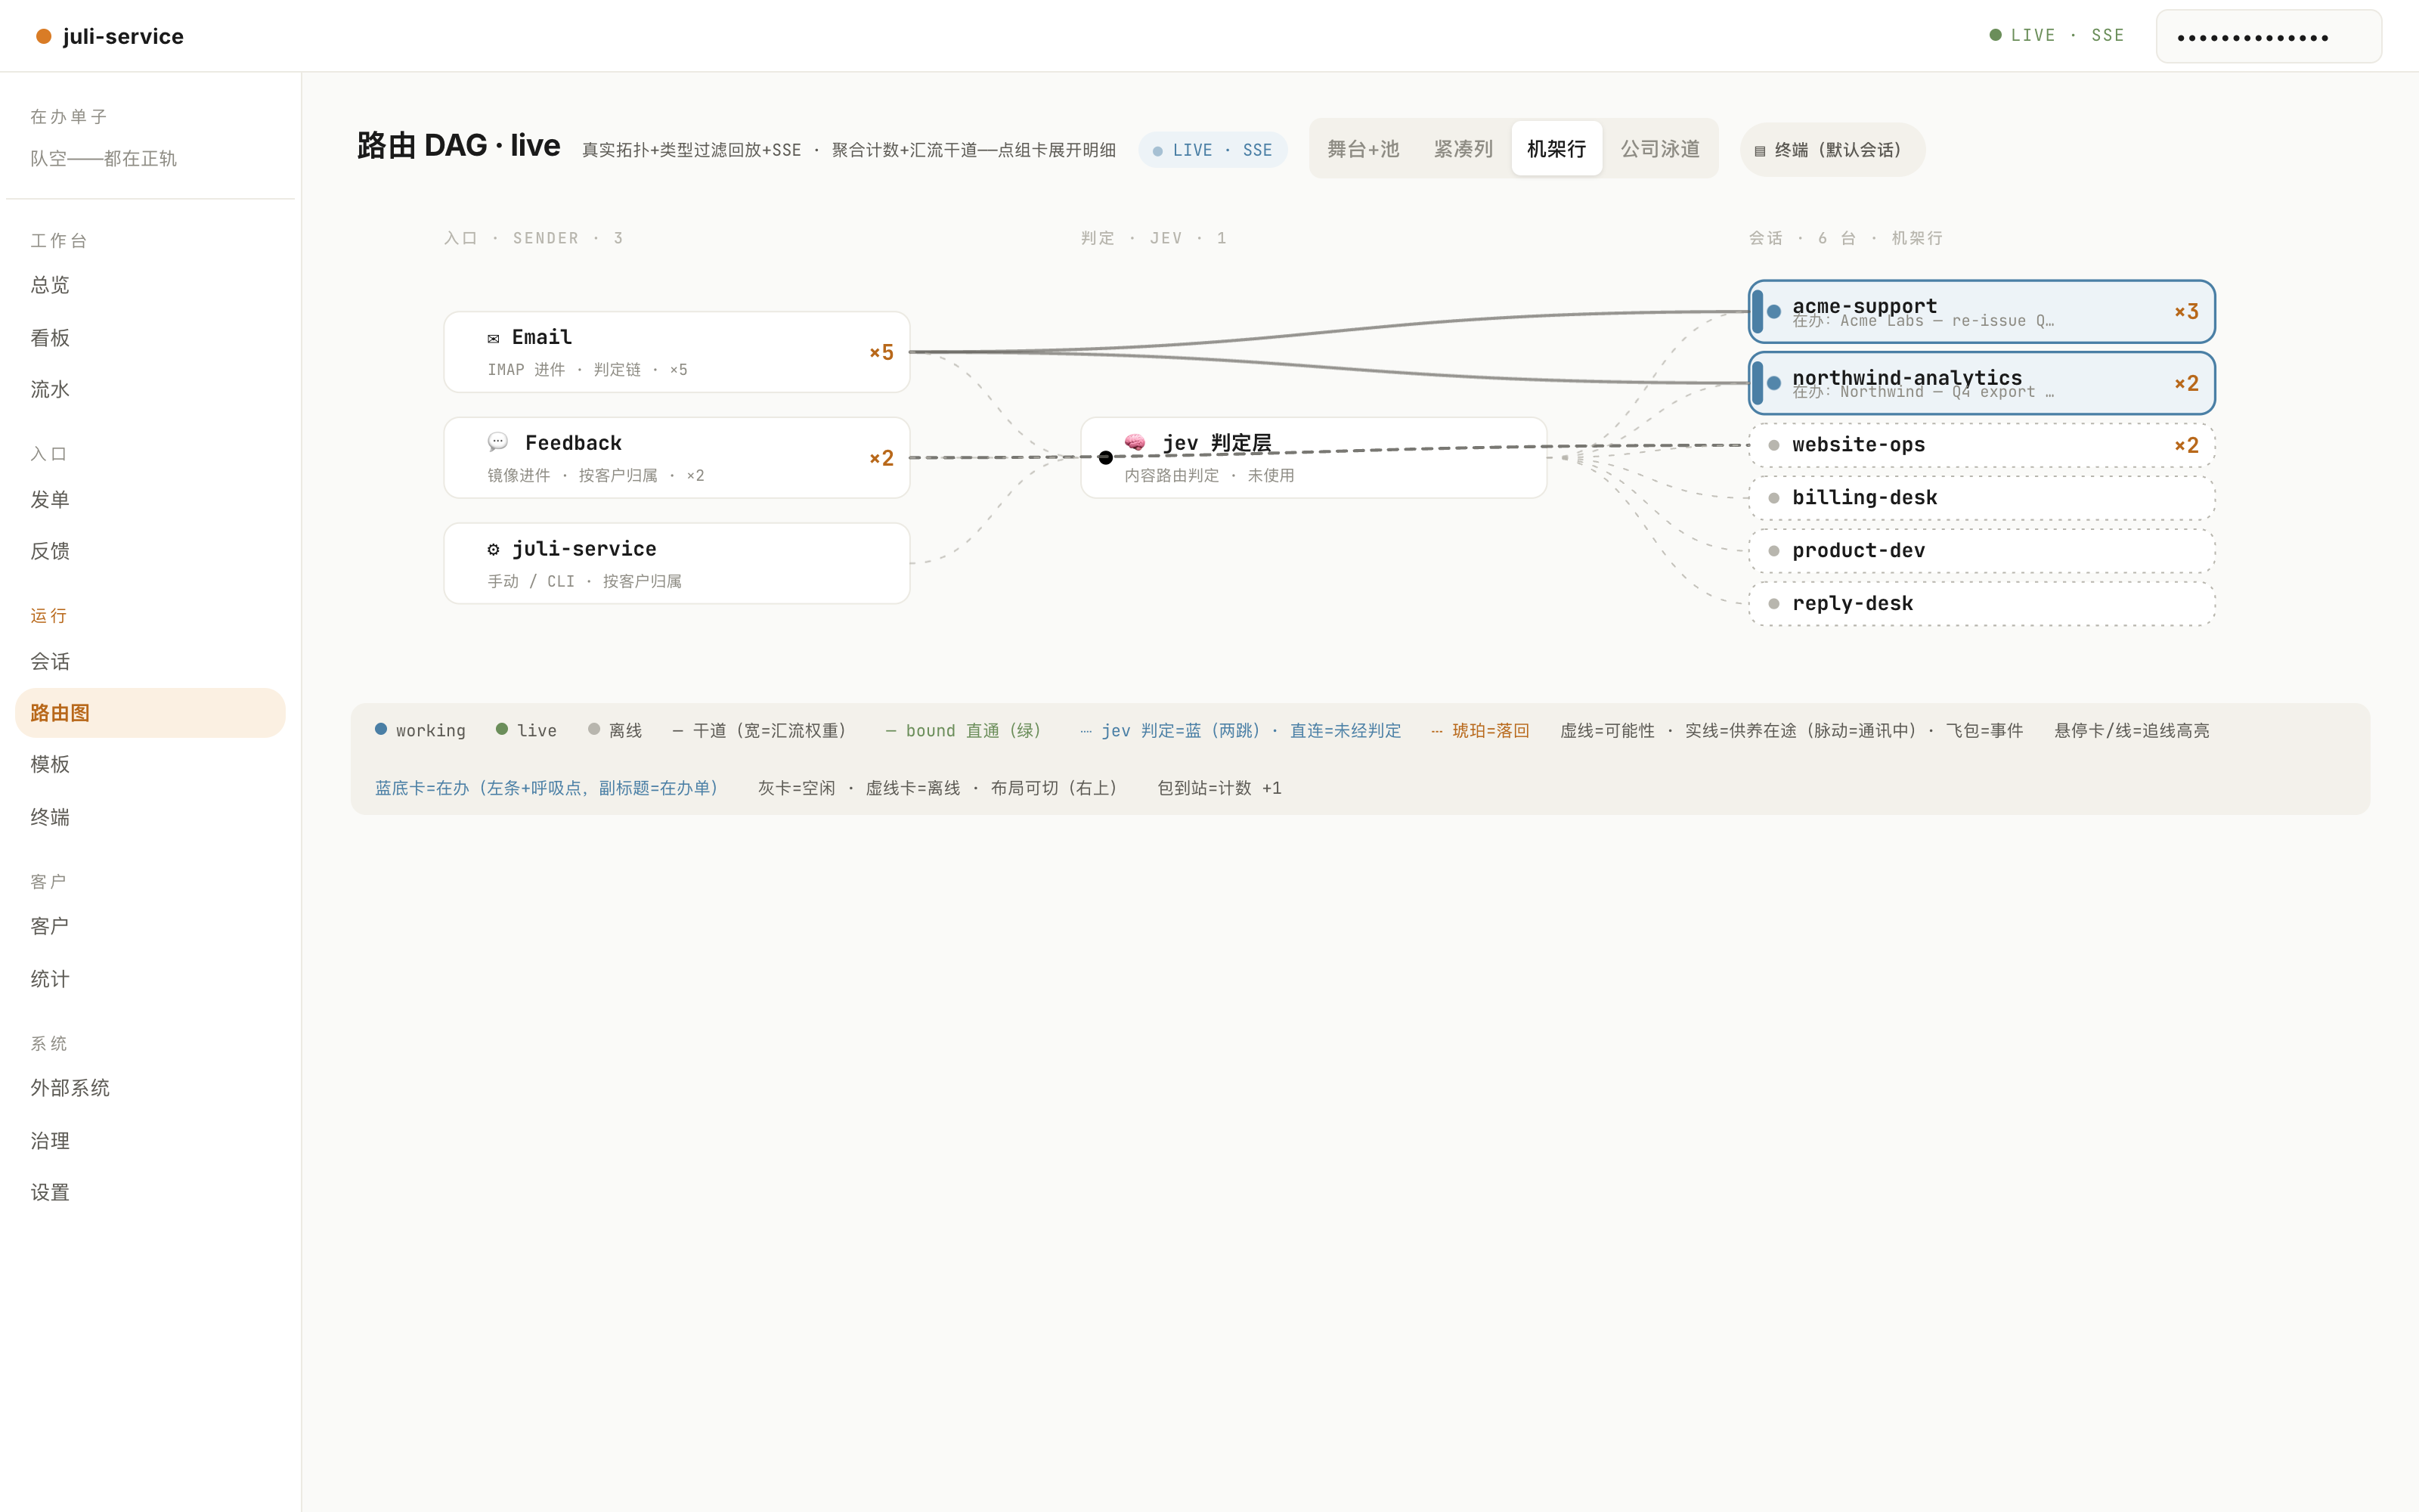Expand the Feedback sender card
Screen dimensions: 2419x1512
click(x=677, y=458)
